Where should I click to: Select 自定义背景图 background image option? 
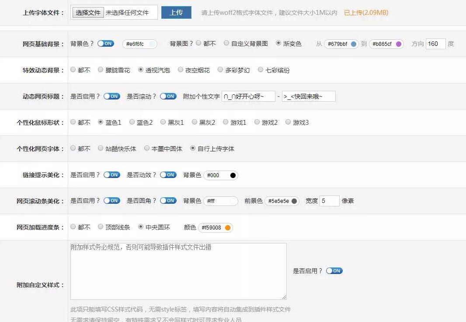[x=226, y=43]
